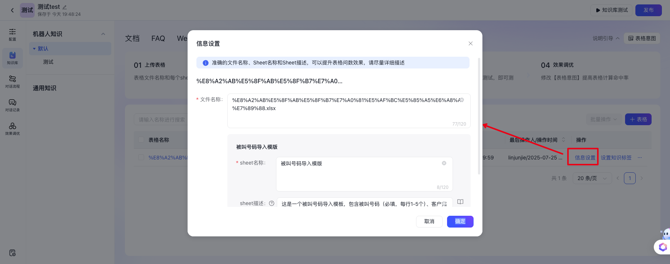
Task: Click the back arrow in header
Action: [x=12, y=10]
